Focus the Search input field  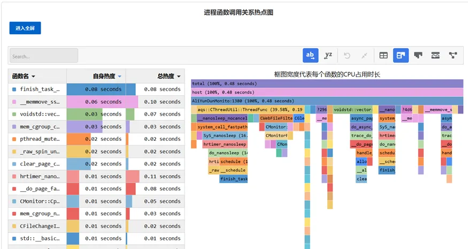[44, 56]
